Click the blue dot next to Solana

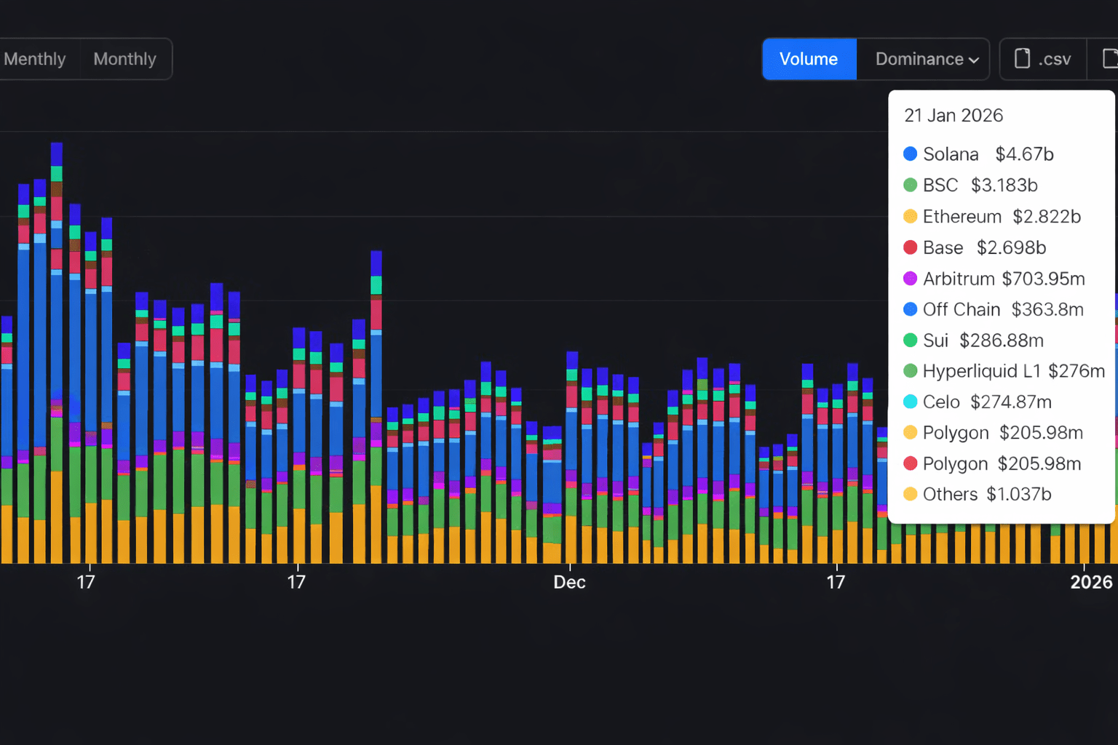click(910, 154)
